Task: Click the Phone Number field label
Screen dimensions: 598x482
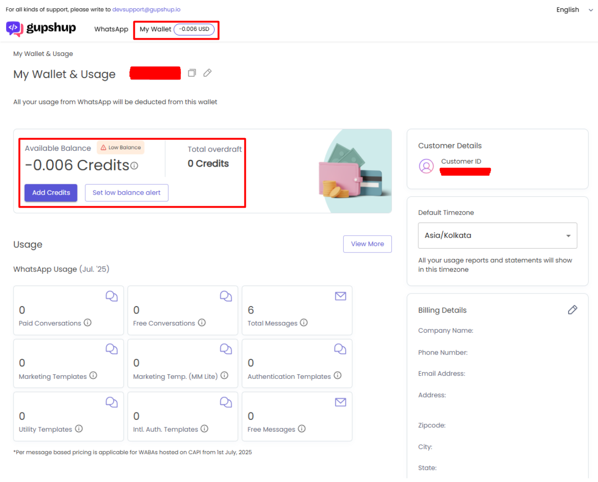Action: (443, 352)
